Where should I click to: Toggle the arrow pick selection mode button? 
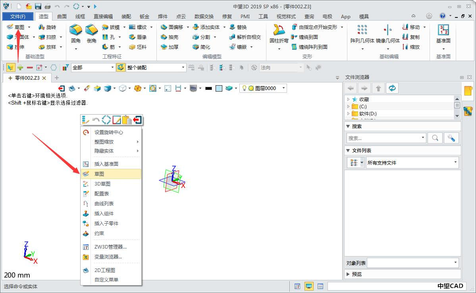click(11, 67)
